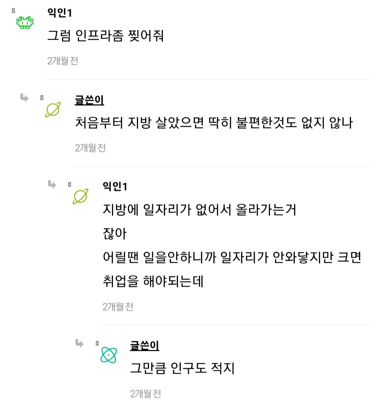Click timestamp under '취업을 해야되는데'
The image size is (379, 407).
pyautogui.click(x=118, y=307)
